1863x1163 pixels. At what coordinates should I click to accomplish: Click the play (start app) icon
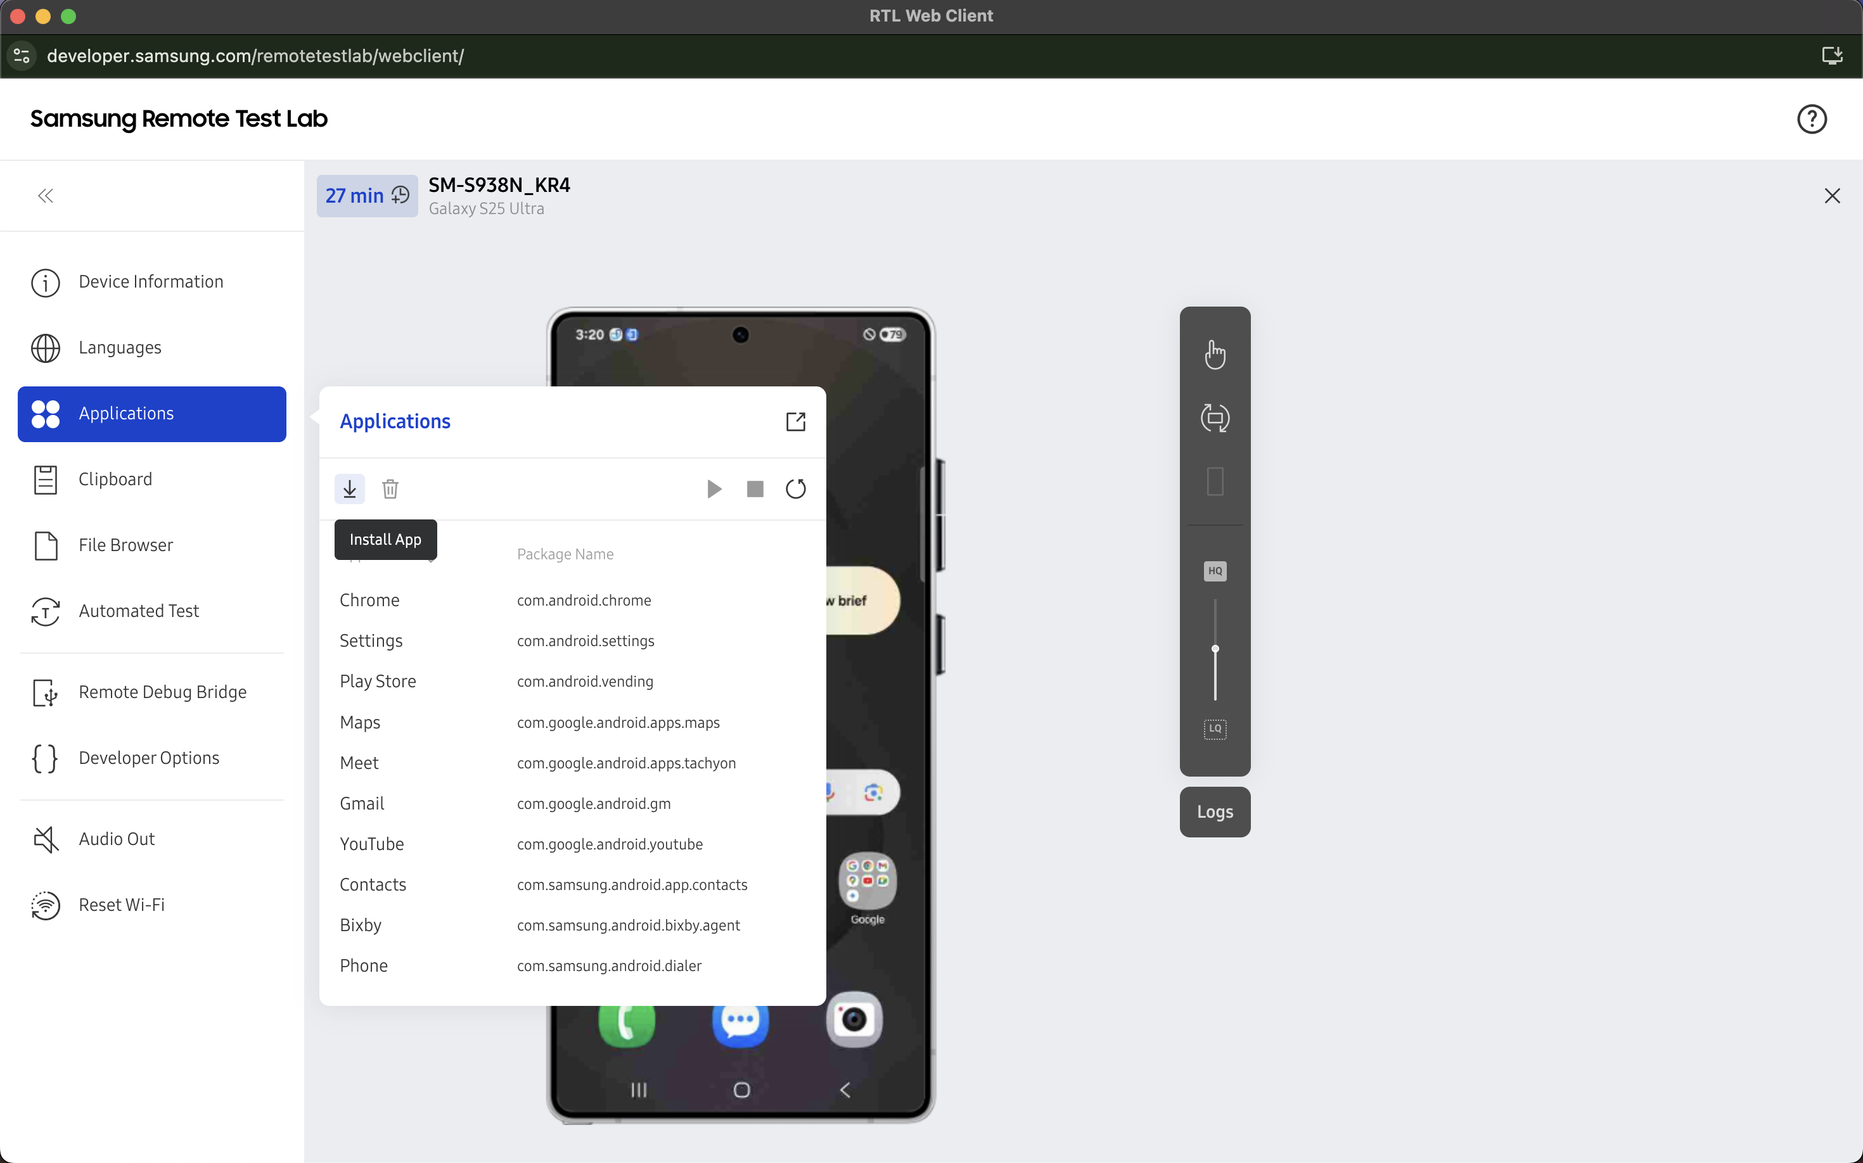[x=714, y=489]
